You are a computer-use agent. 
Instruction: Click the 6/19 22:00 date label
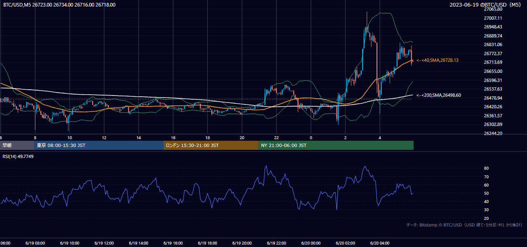pos(277,243)
